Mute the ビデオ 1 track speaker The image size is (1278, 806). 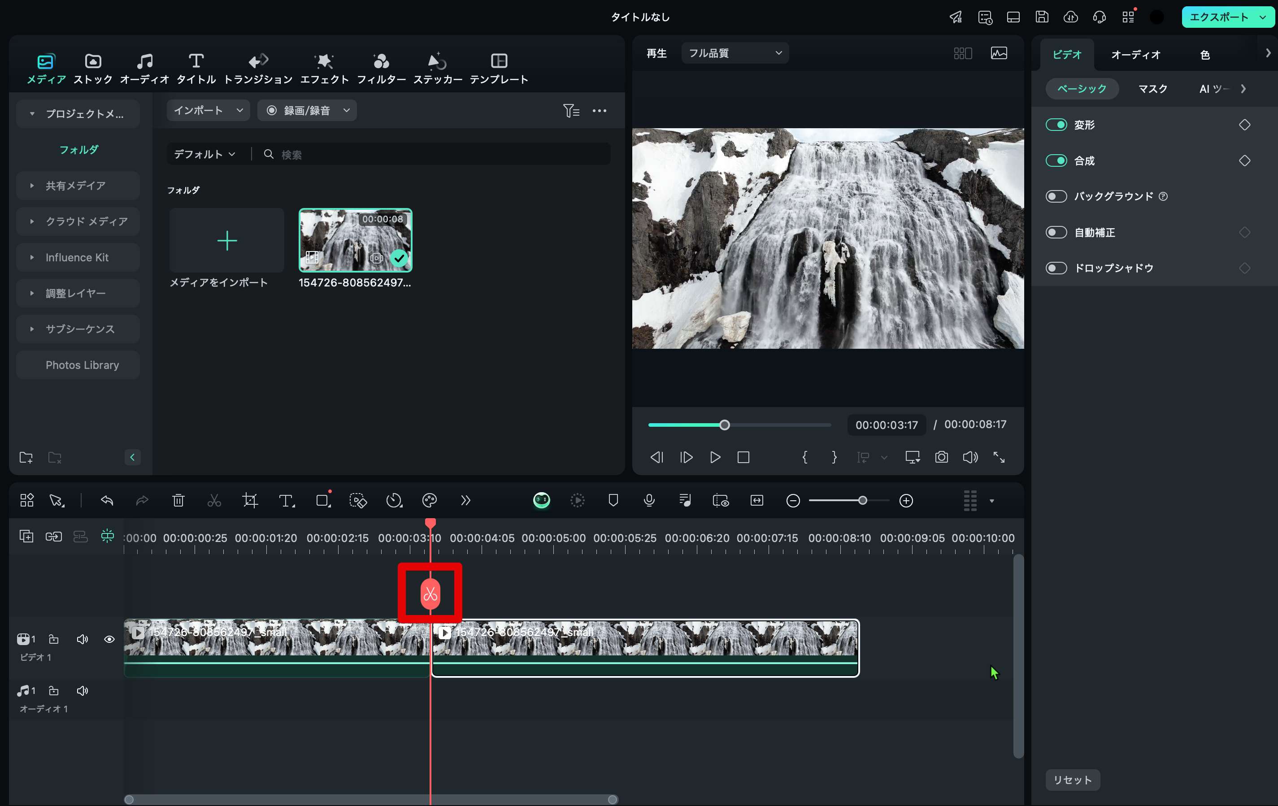pyautogui.click(x=82, y=639)
